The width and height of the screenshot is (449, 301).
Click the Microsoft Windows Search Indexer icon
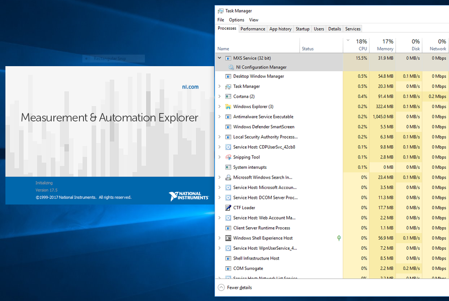pyautogui.click(x=228, y=177)
